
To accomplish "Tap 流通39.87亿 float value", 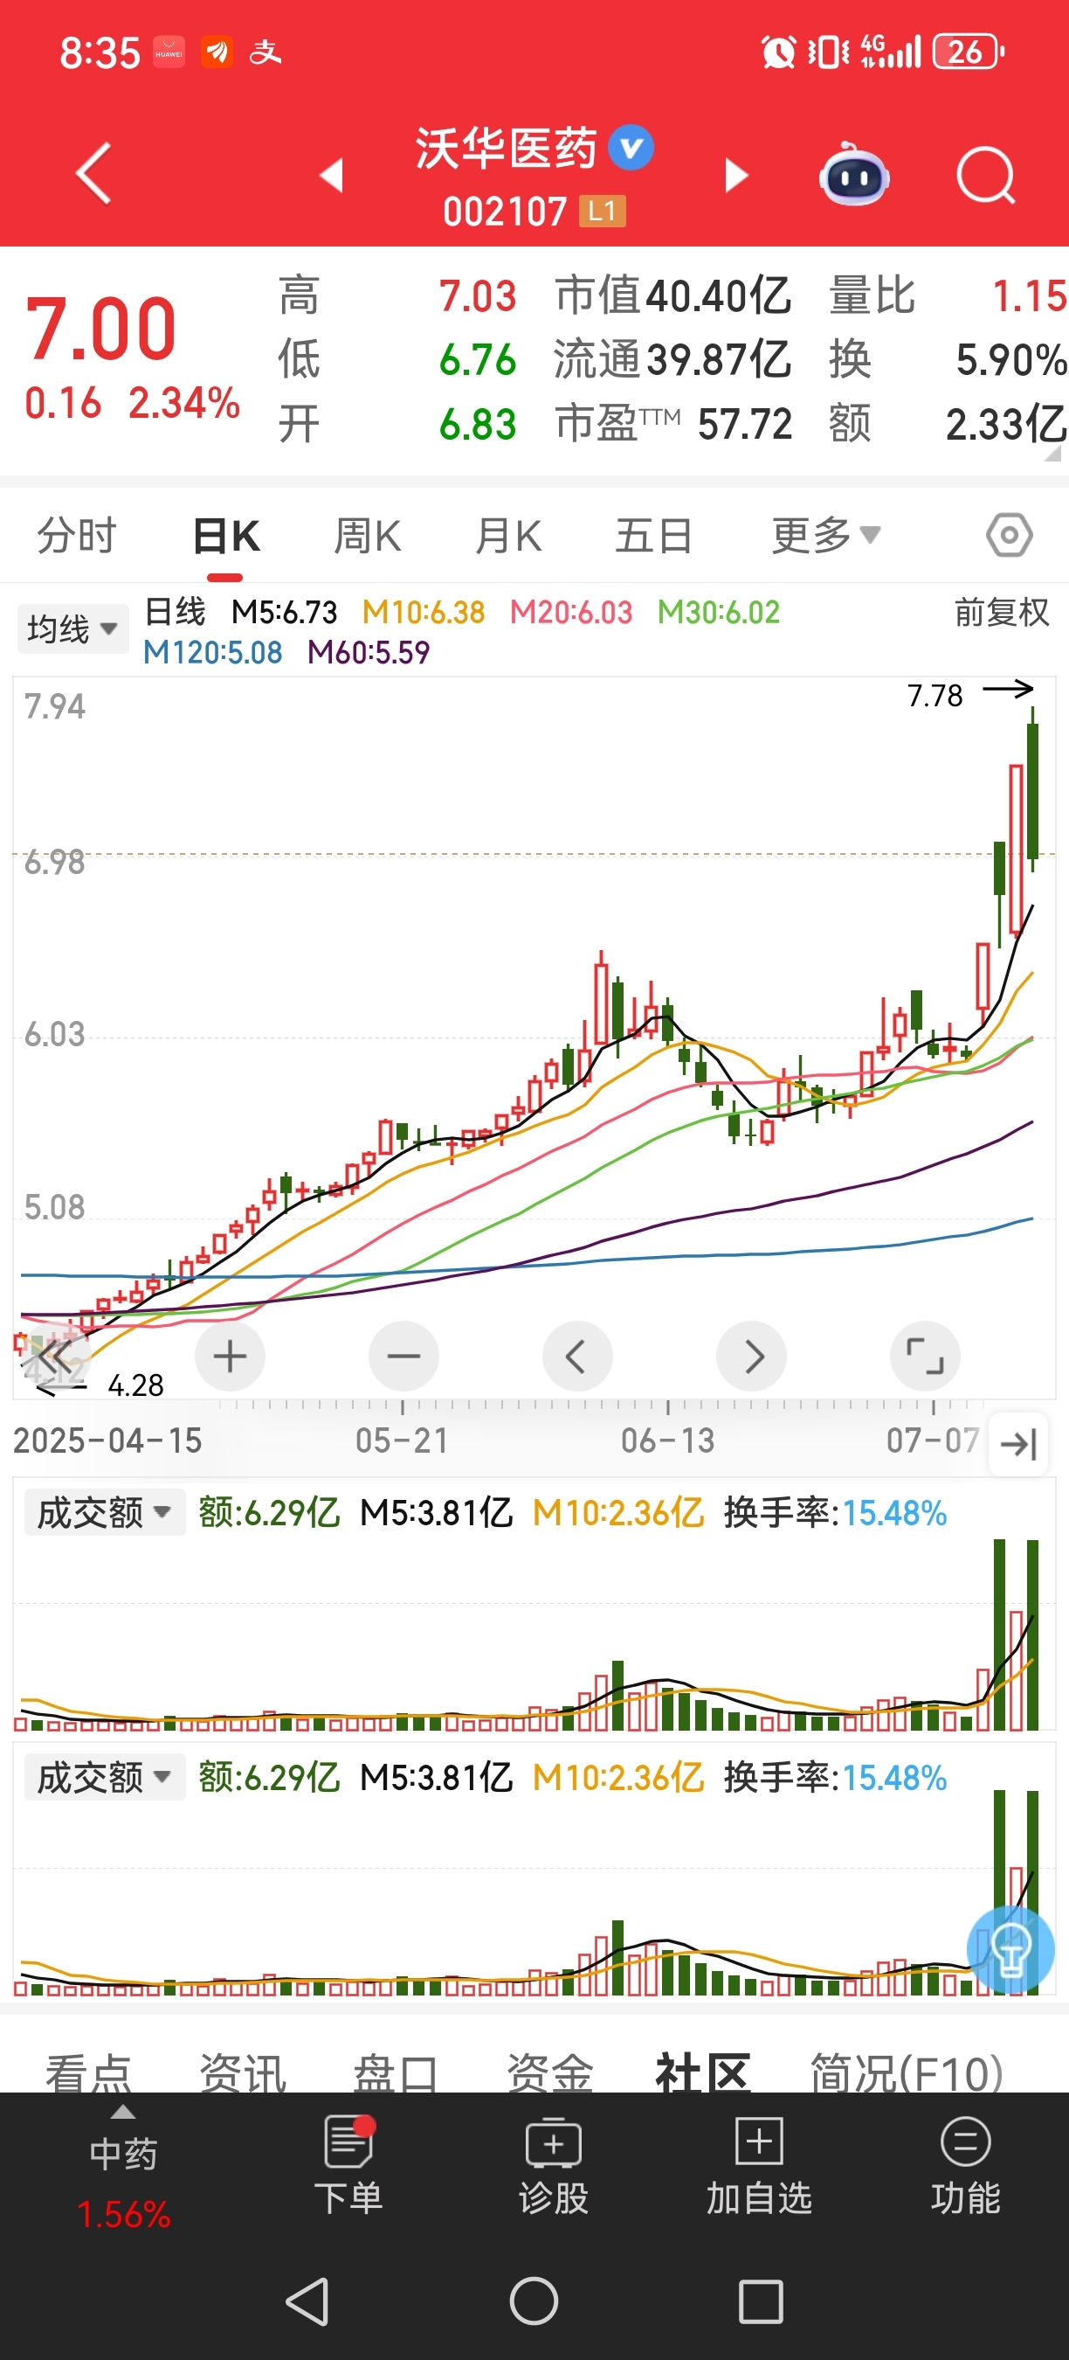I will (672, 359).
